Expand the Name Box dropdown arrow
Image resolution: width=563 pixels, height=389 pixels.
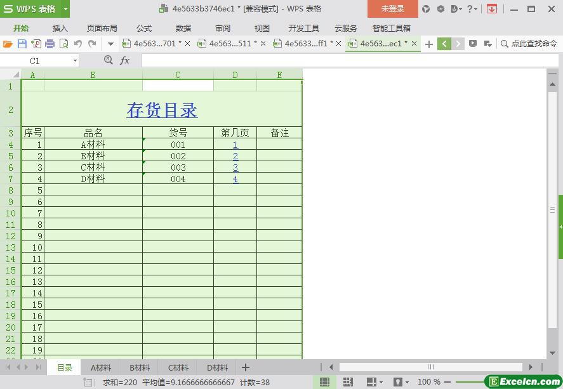75,60
